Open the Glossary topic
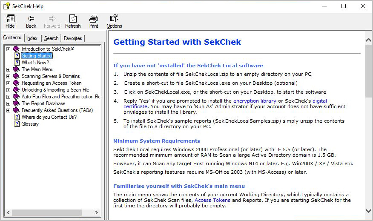 point(30,124)
